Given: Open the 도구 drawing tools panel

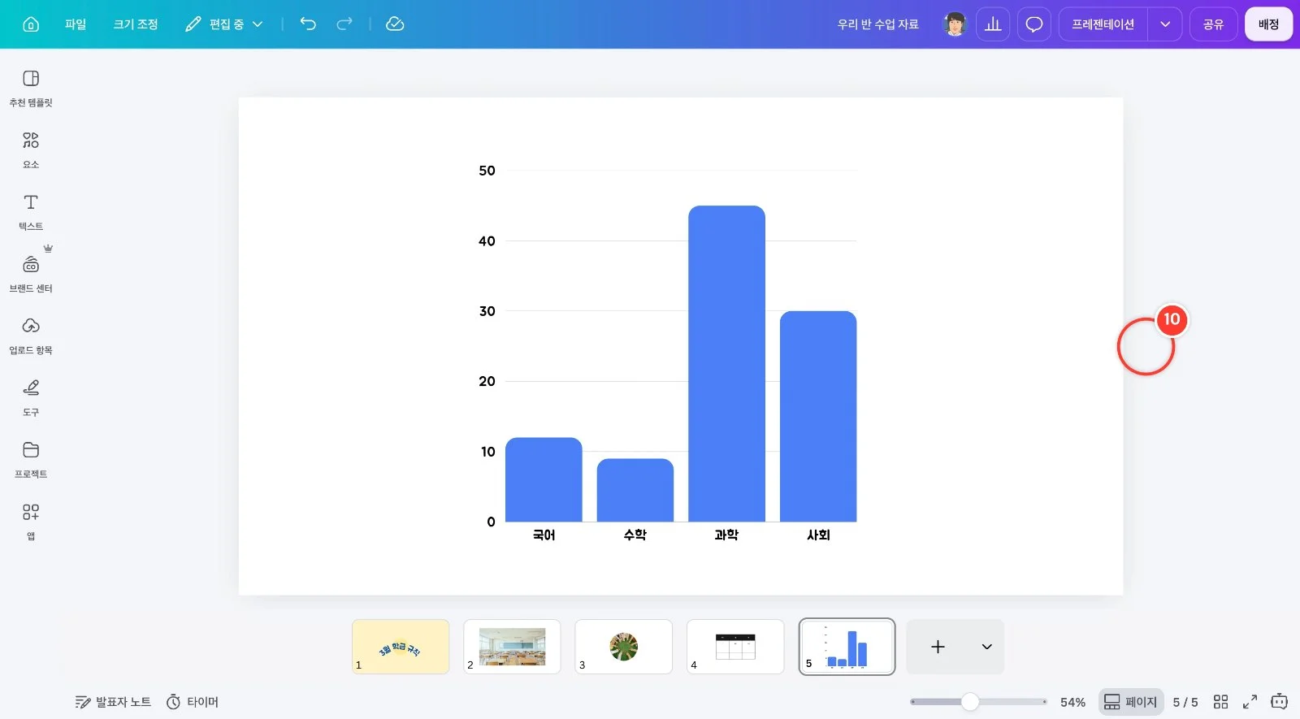Looking at the screenshot, I should (x=31, y=398).
